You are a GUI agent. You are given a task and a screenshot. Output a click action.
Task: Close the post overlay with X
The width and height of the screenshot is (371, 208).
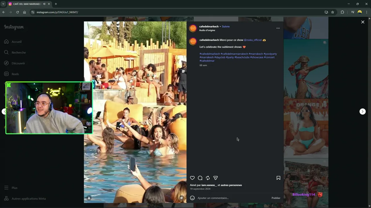(363, 22)
